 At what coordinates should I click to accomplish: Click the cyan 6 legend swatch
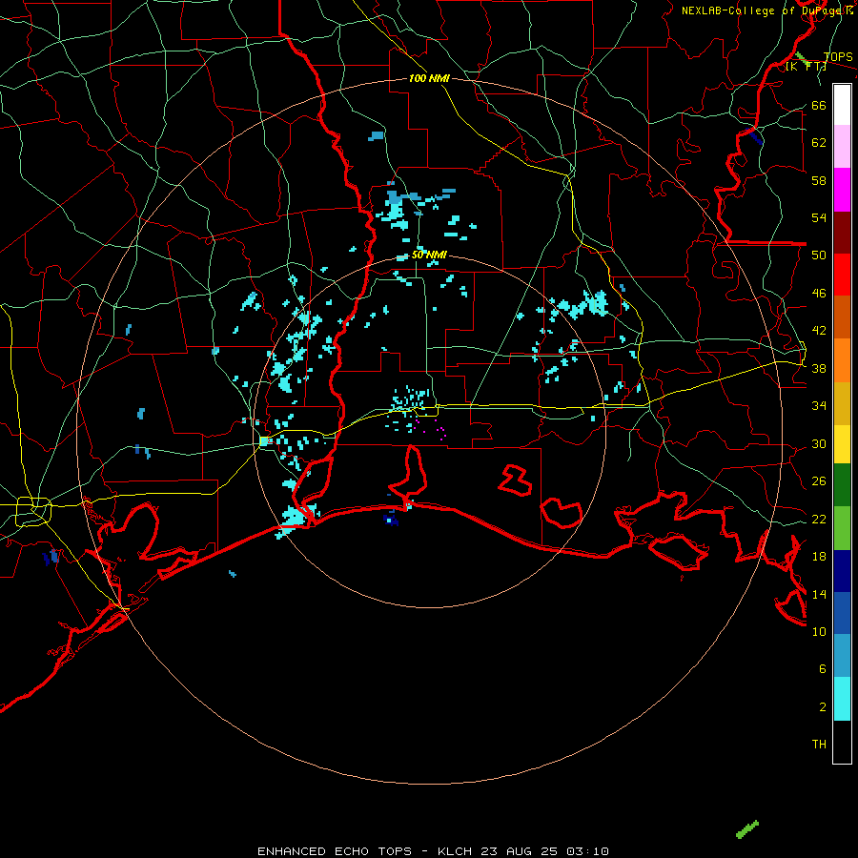(x=842, y=699)
